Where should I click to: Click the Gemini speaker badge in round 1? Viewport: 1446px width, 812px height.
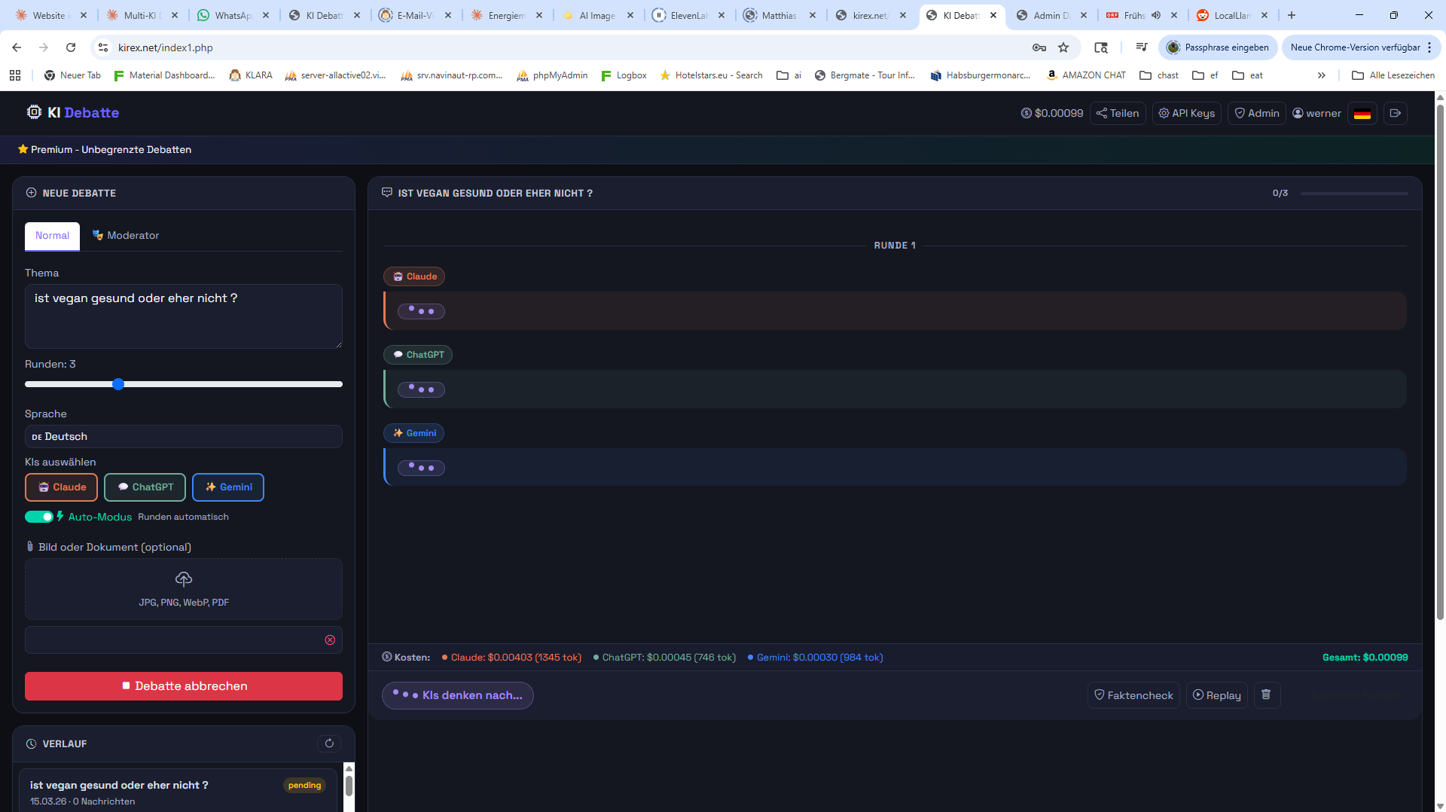click(x=414, y=433)
